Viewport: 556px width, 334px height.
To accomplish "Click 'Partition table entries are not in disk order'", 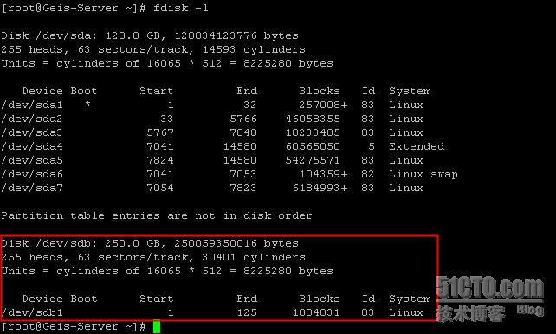I will pos(157,215).
